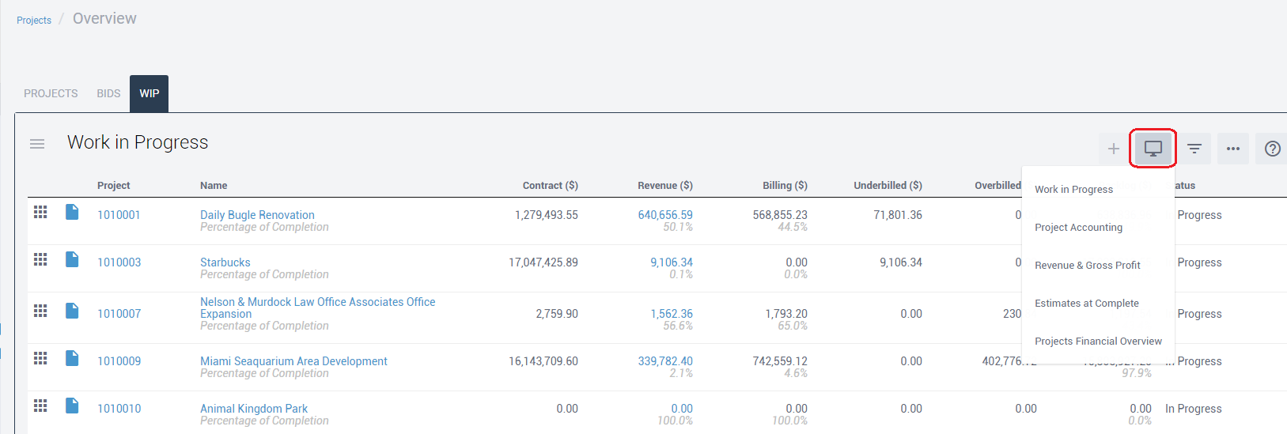Click the plus add icon in toolbar
This screenshot has height=434, width=1287.
click(1113, 149)
